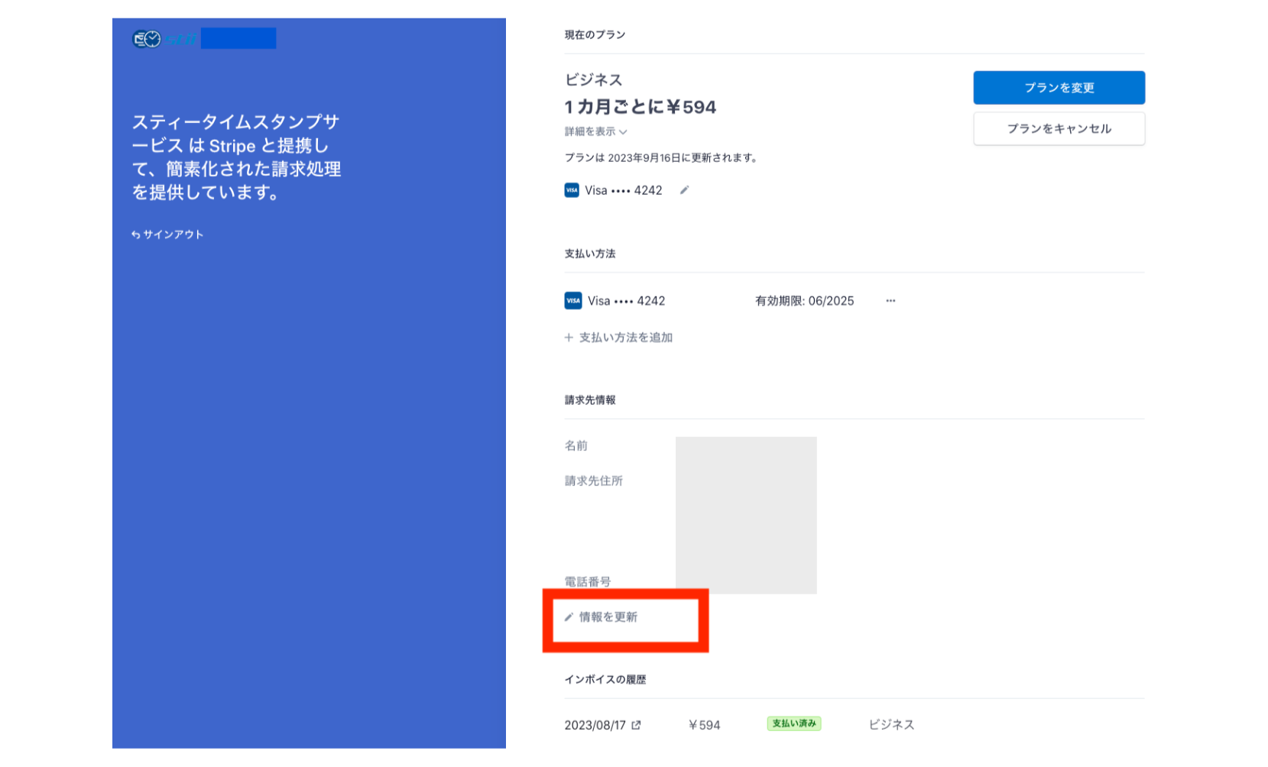Open external link icon next to 2023/08/17

point(636,725)
